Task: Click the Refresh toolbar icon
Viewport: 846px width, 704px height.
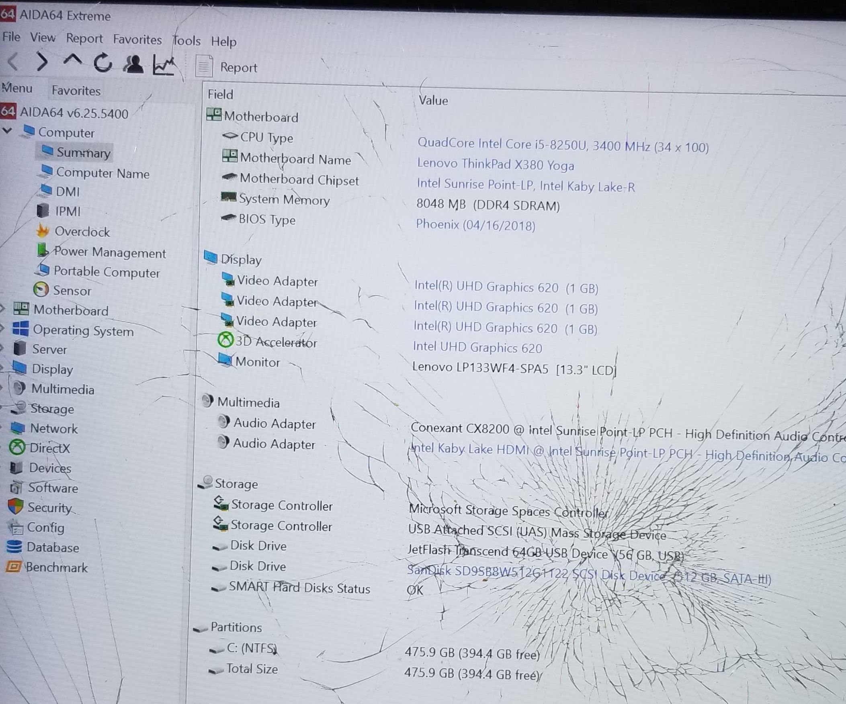Action: 103,63
